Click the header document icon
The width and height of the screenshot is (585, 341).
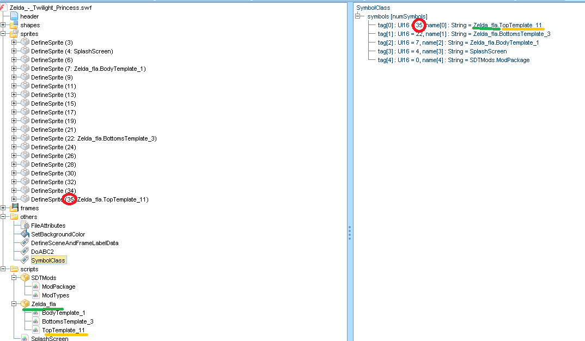pyautogui.click(x=14, y=16)
